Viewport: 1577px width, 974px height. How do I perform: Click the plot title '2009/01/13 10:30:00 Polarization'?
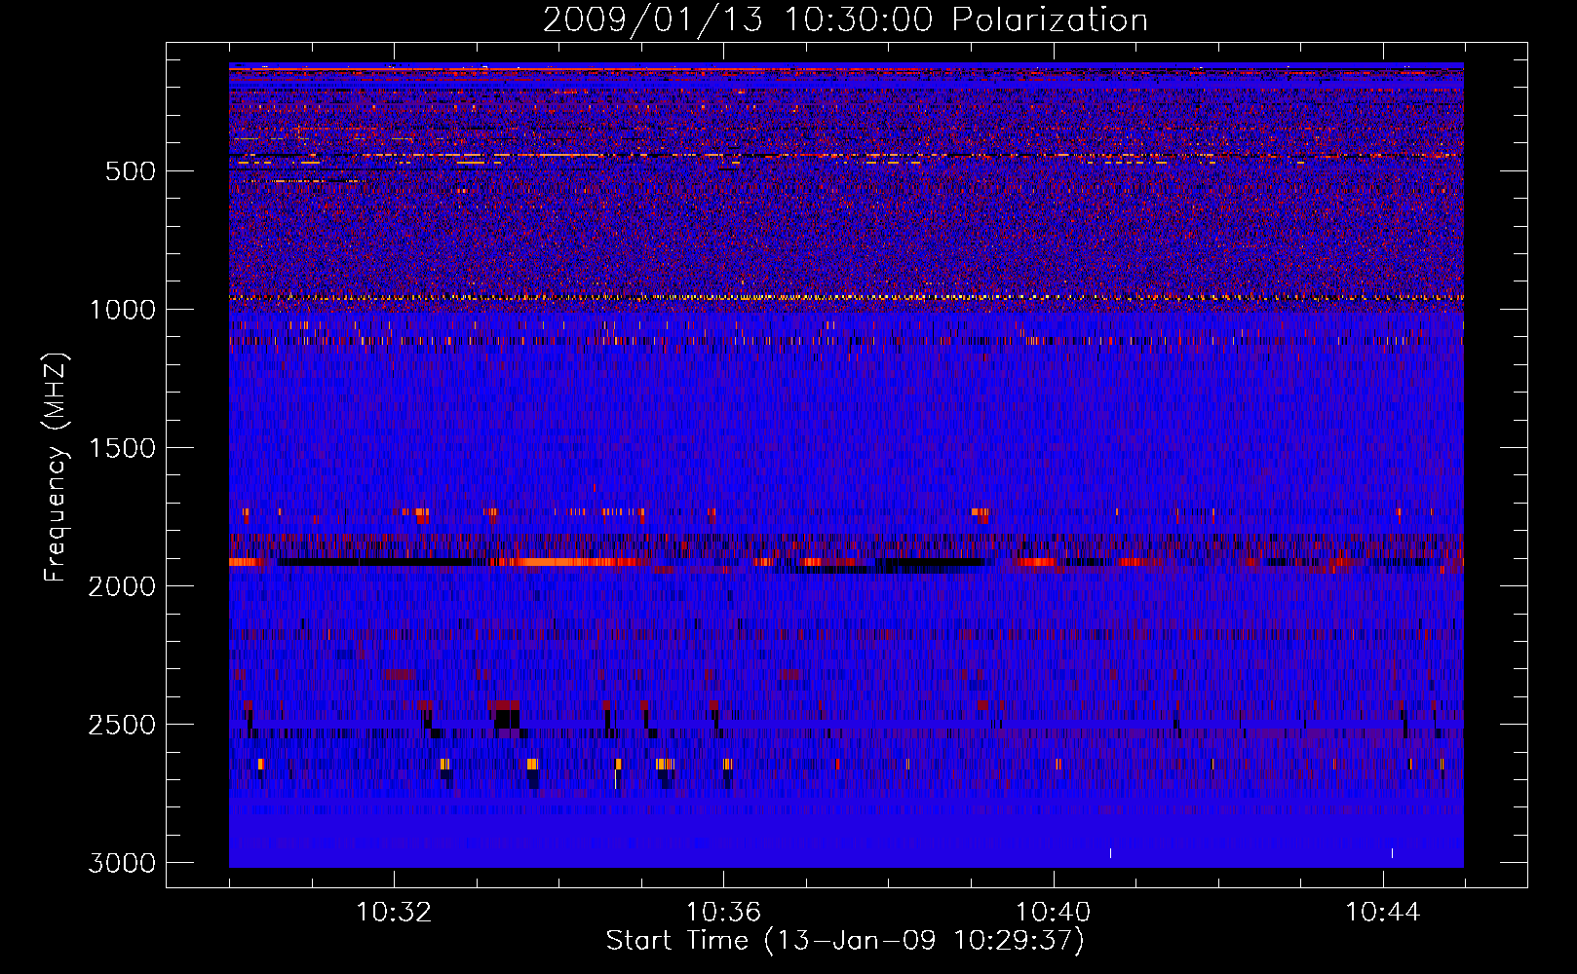845,20
